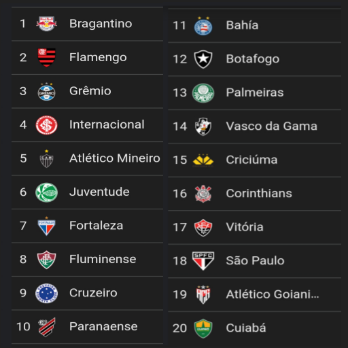348x348 pixels.
Task: Open the Vasco da Gama team link
Action: (x=271, y=126)
